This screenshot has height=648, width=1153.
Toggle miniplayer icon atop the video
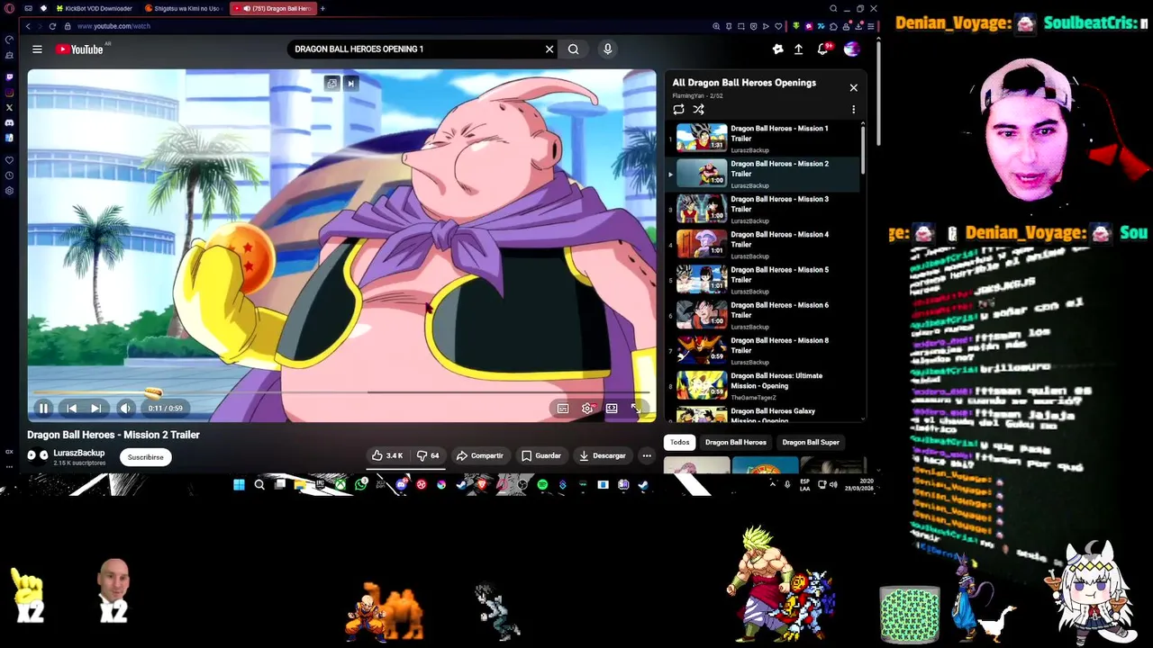click(332, 83)
